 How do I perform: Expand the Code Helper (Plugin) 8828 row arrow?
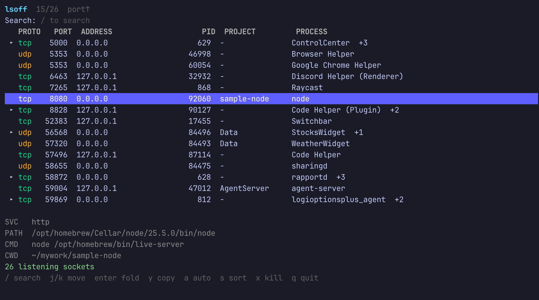(12, 110)
